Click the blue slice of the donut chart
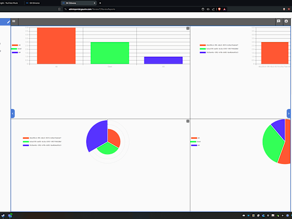 coord(97,136)
